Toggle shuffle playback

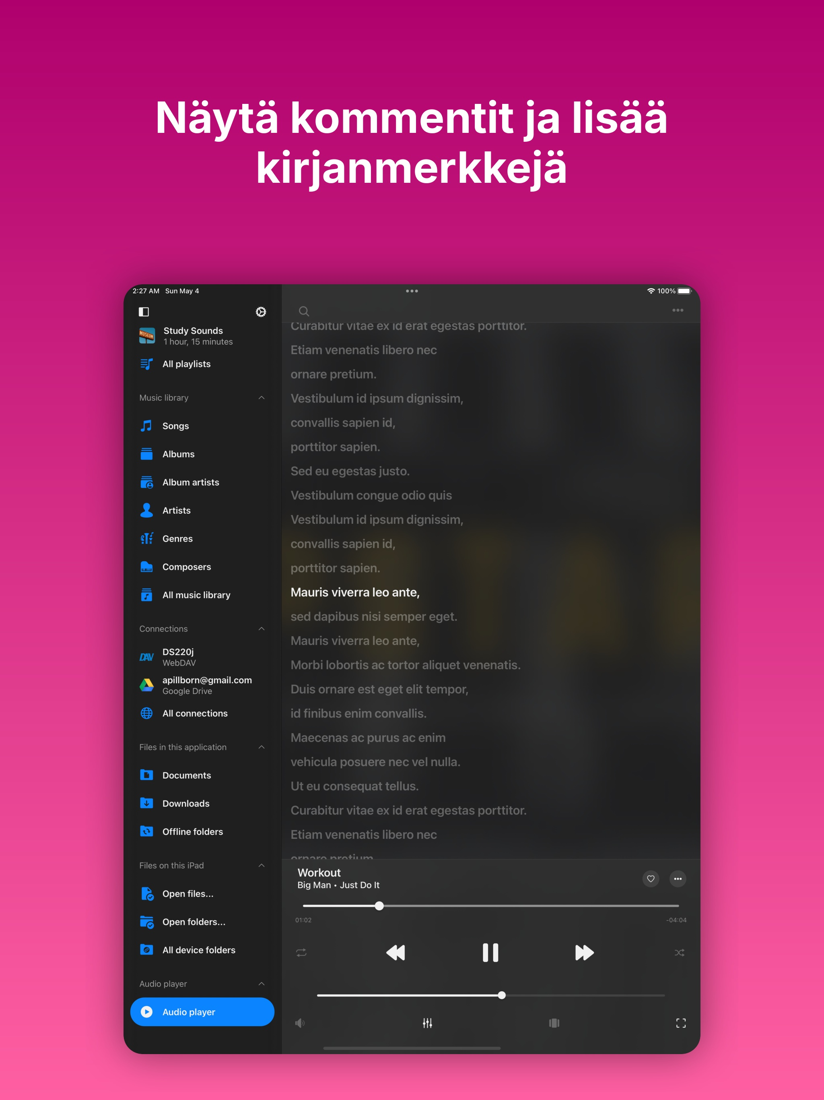pyautogui.click(x=679, y=952)
